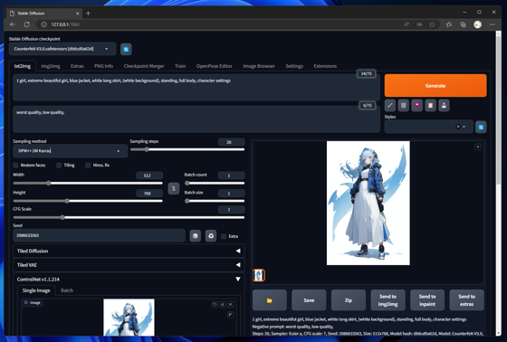507x342 pixels.
Task: Open the Sampling method dropdown
Action: (x=71, y=151)
